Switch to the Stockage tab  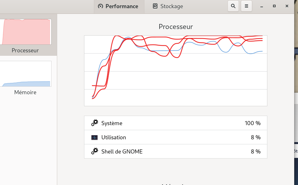168,6
